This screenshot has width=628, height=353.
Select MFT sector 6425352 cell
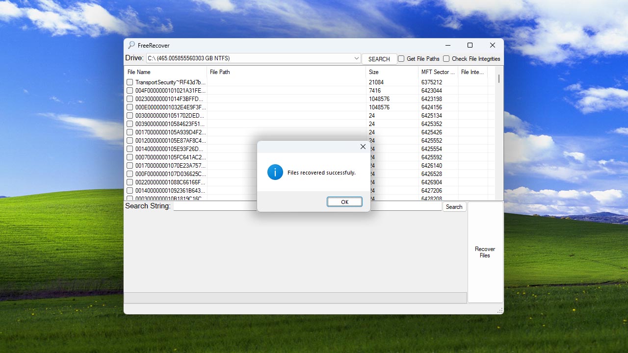[432, 124]
